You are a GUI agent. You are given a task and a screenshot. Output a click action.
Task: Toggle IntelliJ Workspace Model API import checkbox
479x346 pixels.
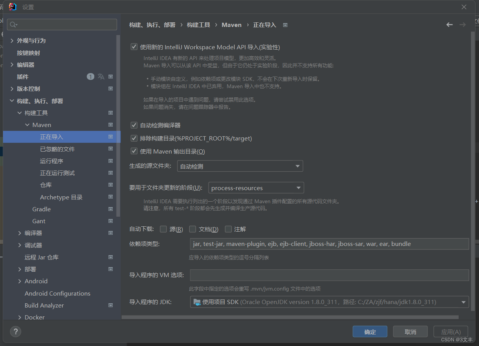click(134, 47)
